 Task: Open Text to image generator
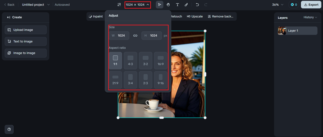click(x=25, y=41)
